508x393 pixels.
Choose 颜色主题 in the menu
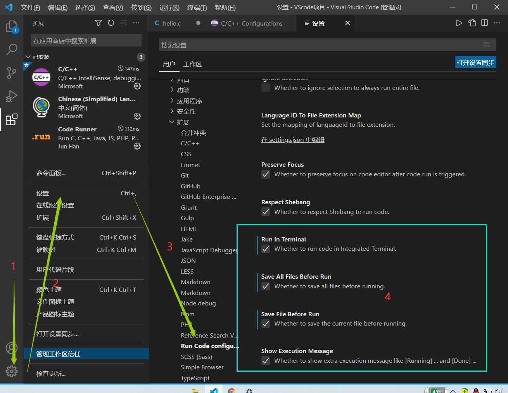[x=86, y=290]
